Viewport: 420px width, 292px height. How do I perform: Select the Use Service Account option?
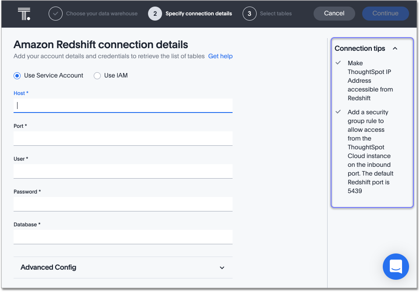click(x=17, y=75)
